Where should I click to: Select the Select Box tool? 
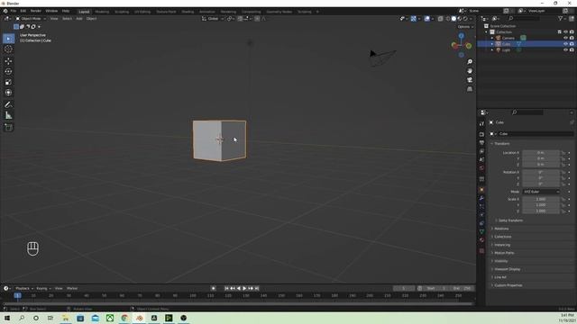[x=8, y=39]
